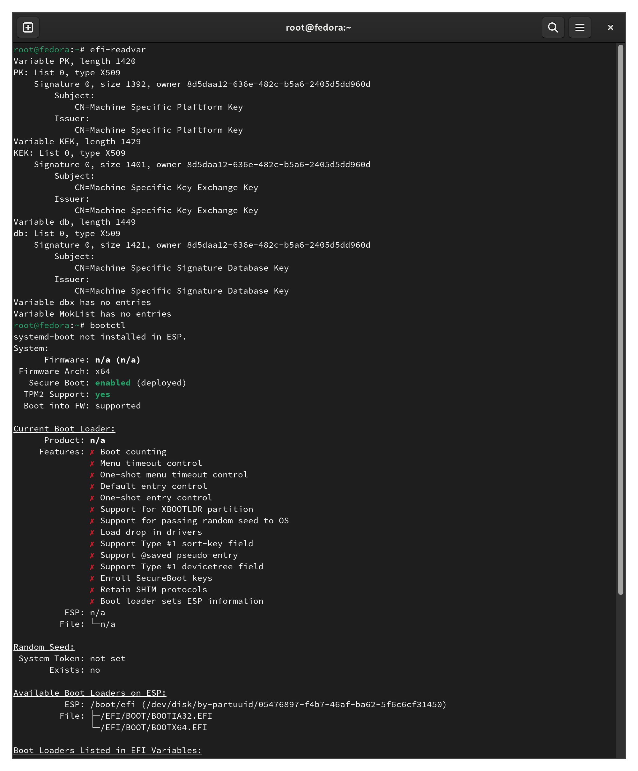Click the Current Boot Loader: heading
The height and width of the screenshot is (771, 638).
(x=64, y=429)
